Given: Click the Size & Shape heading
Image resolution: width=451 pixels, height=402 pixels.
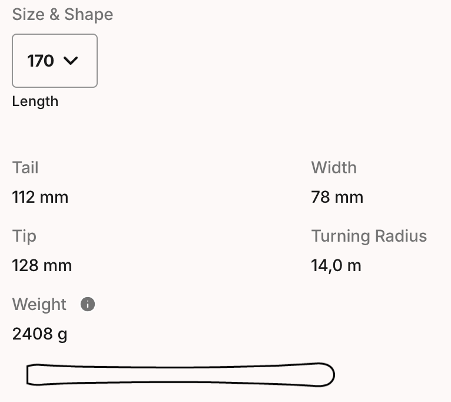Looking at the screenshot, I should click(62, 15).
